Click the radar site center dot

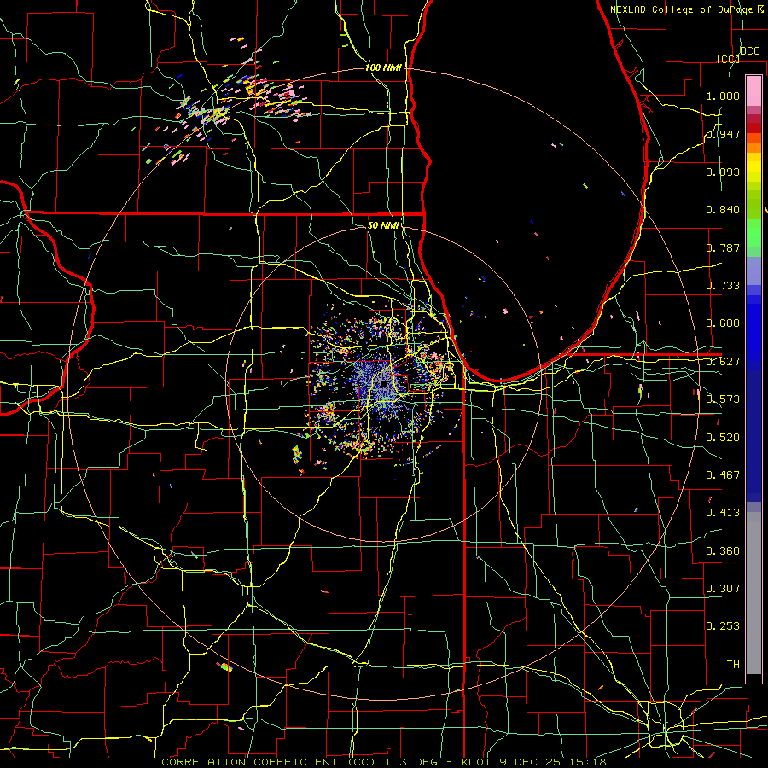(x=383, y=385)
